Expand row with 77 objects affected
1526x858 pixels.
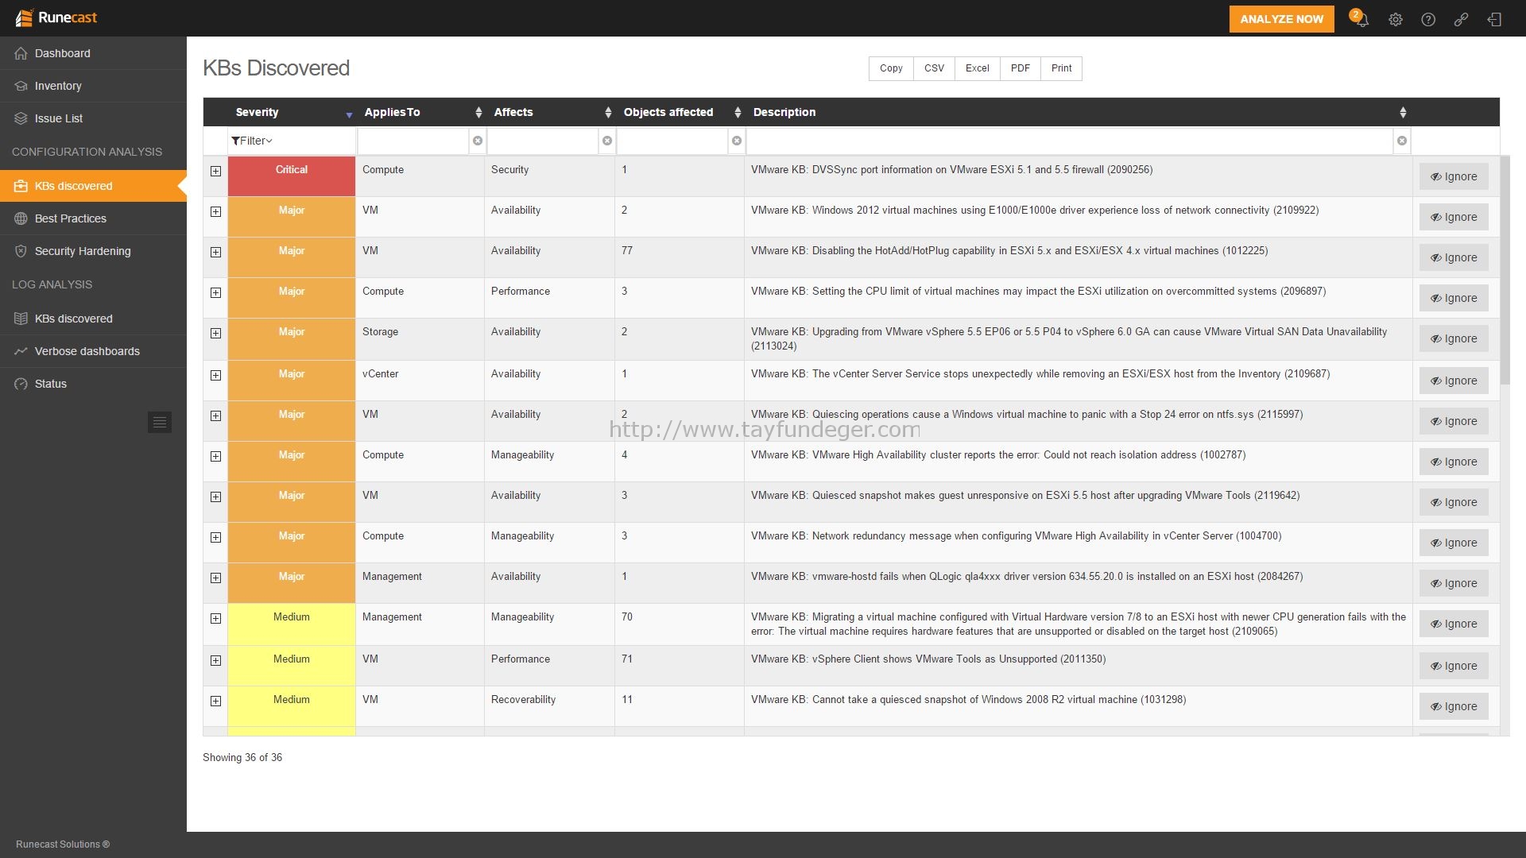215,252
